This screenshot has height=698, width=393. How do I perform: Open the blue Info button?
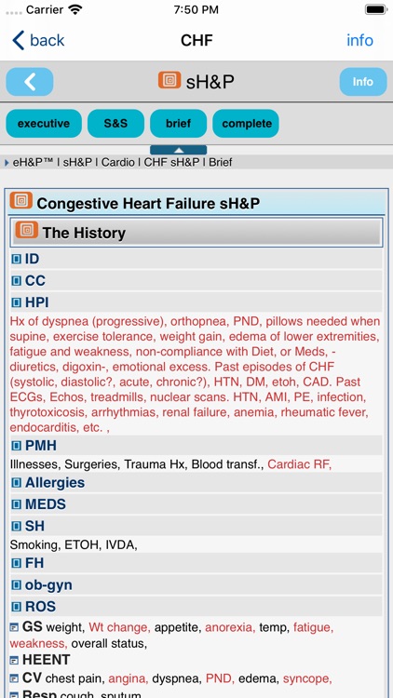point(363,82)
